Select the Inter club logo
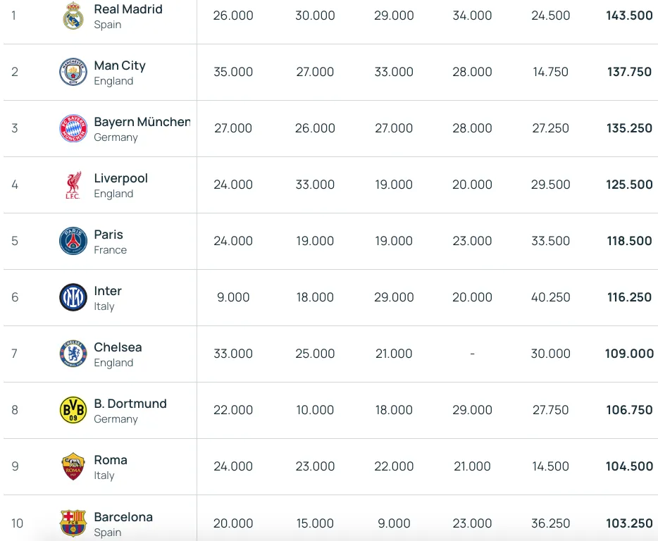 coord(73,297)
